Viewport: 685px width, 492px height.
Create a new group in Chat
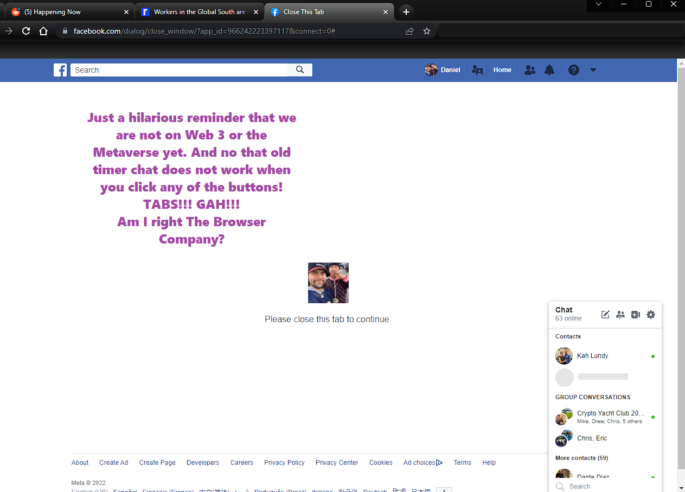tap(620, 315)
